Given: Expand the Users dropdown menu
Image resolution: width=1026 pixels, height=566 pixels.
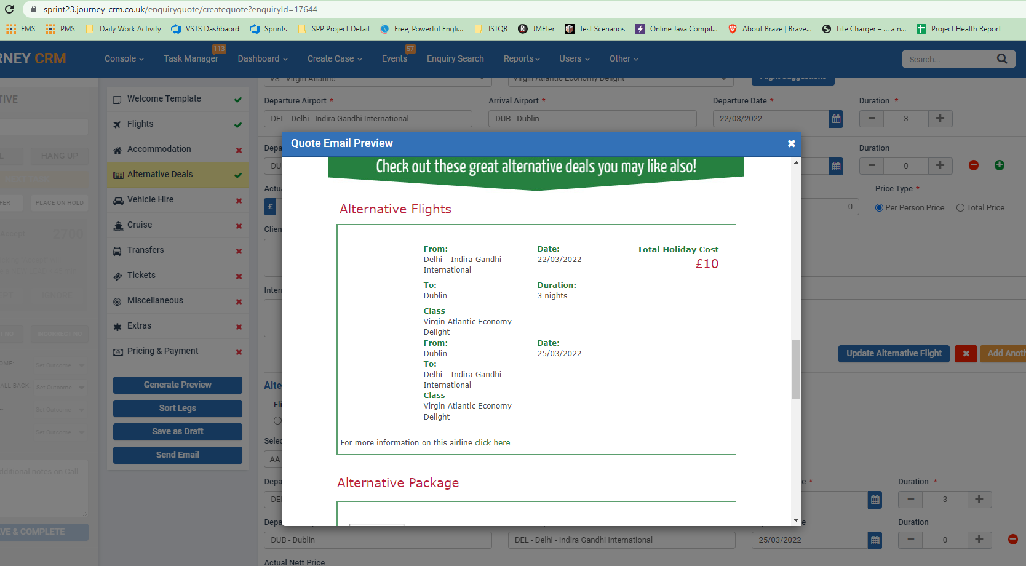Looking at the screenshot, I should point(575,58).
